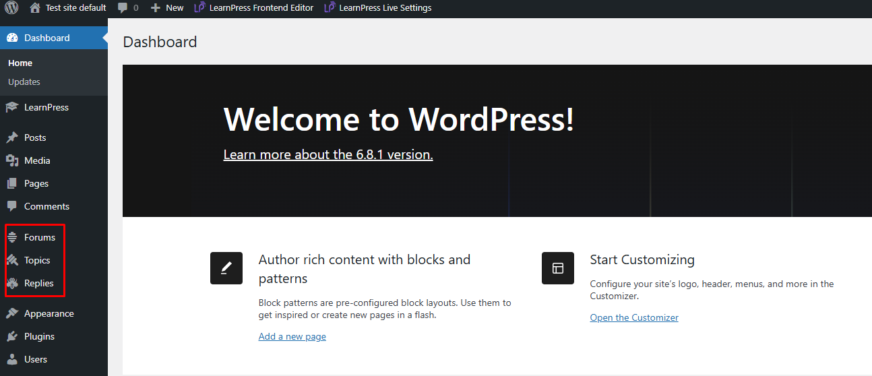
Task: Click the LearnPress graduation cap icon
Action: [12, 107]
